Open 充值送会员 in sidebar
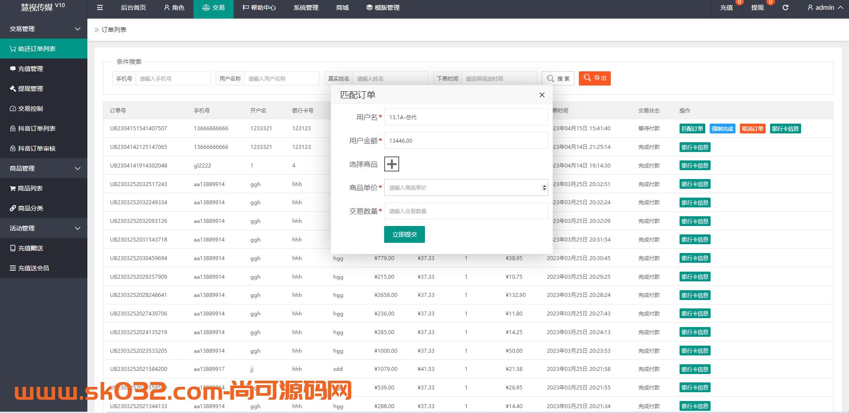 (43, 268)
